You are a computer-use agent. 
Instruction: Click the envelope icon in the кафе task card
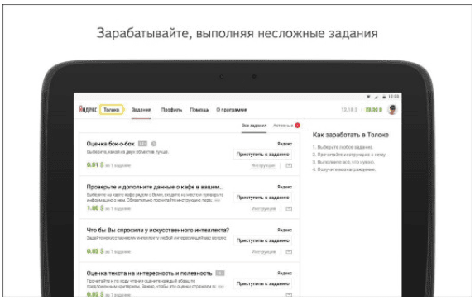pos(289,208)
